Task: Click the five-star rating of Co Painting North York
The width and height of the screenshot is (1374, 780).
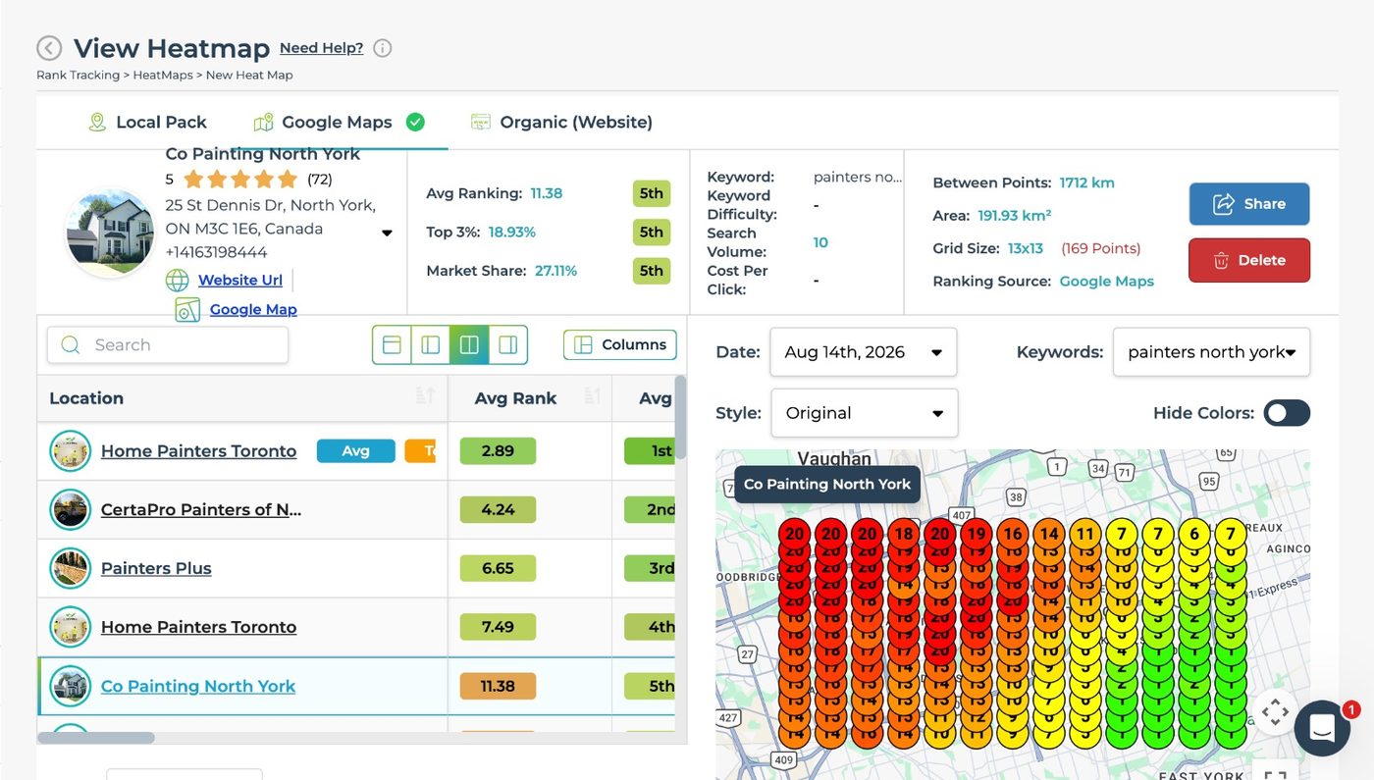Action: pyautogui.click(x=239, y=180)
